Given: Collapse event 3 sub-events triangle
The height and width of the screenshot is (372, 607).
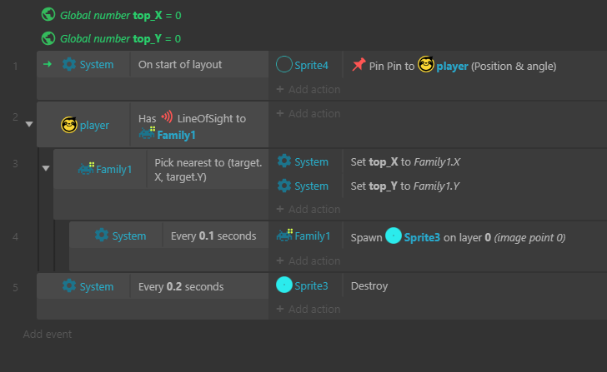Looking at the screenshot, I should point(46,168).
